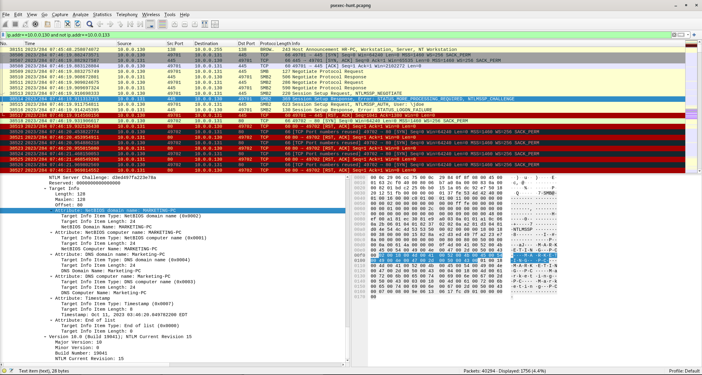Click packet details horizontal scrollbar thumb
702x375 pixels.
pyautogui.click(x=86, y=365)
